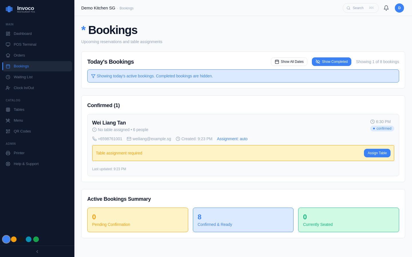Open the Assignment: auto link
Image resolution: width=412 pixels, height=257 pixels.
pos(232,139)
